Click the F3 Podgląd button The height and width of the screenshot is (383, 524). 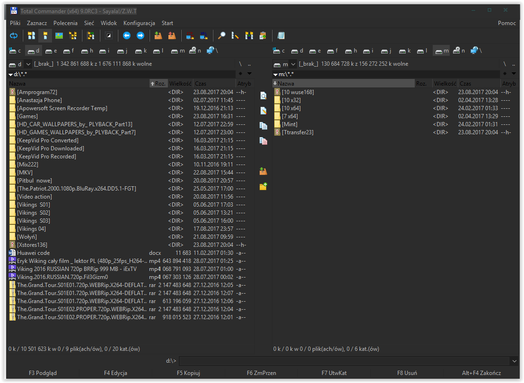[43, 373]
